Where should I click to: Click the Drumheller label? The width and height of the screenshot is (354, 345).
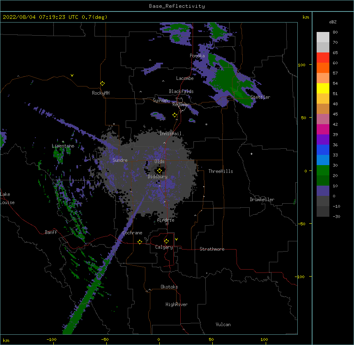(x=262, y=200)
